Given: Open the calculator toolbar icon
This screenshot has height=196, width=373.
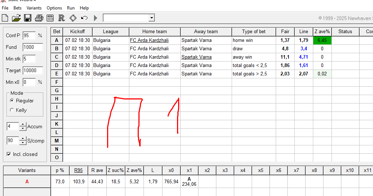Looking at the screenshot, I should tap(50, 18).
